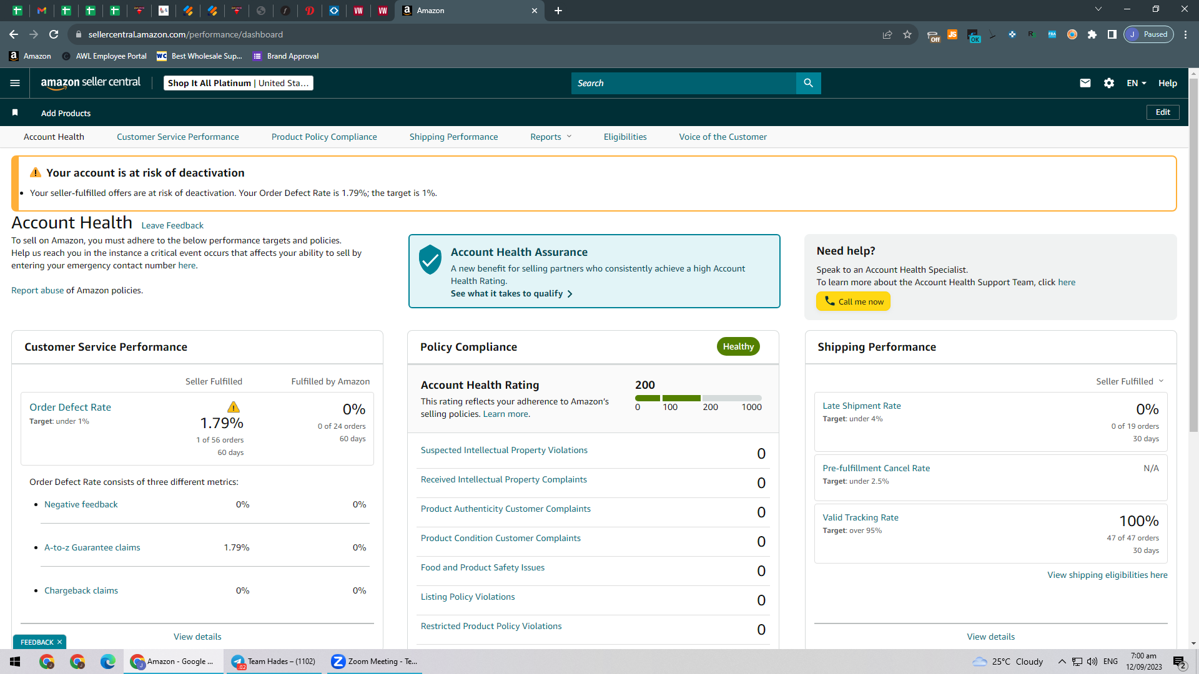This screenshot has width=1199, height=674.
Task: Open Suspected Intellectual Property Violations
Action: [504, 450]
